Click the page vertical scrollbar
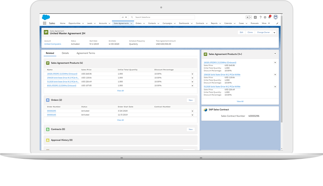Screen dimensions: 323x186 tap(282, 69)
